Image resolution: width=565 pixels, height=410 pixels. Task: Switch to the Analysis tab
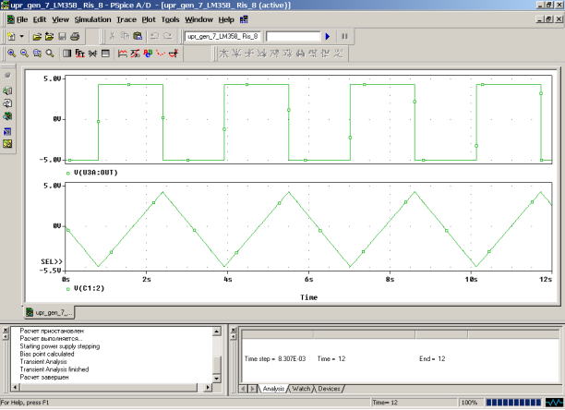[273, 389]
